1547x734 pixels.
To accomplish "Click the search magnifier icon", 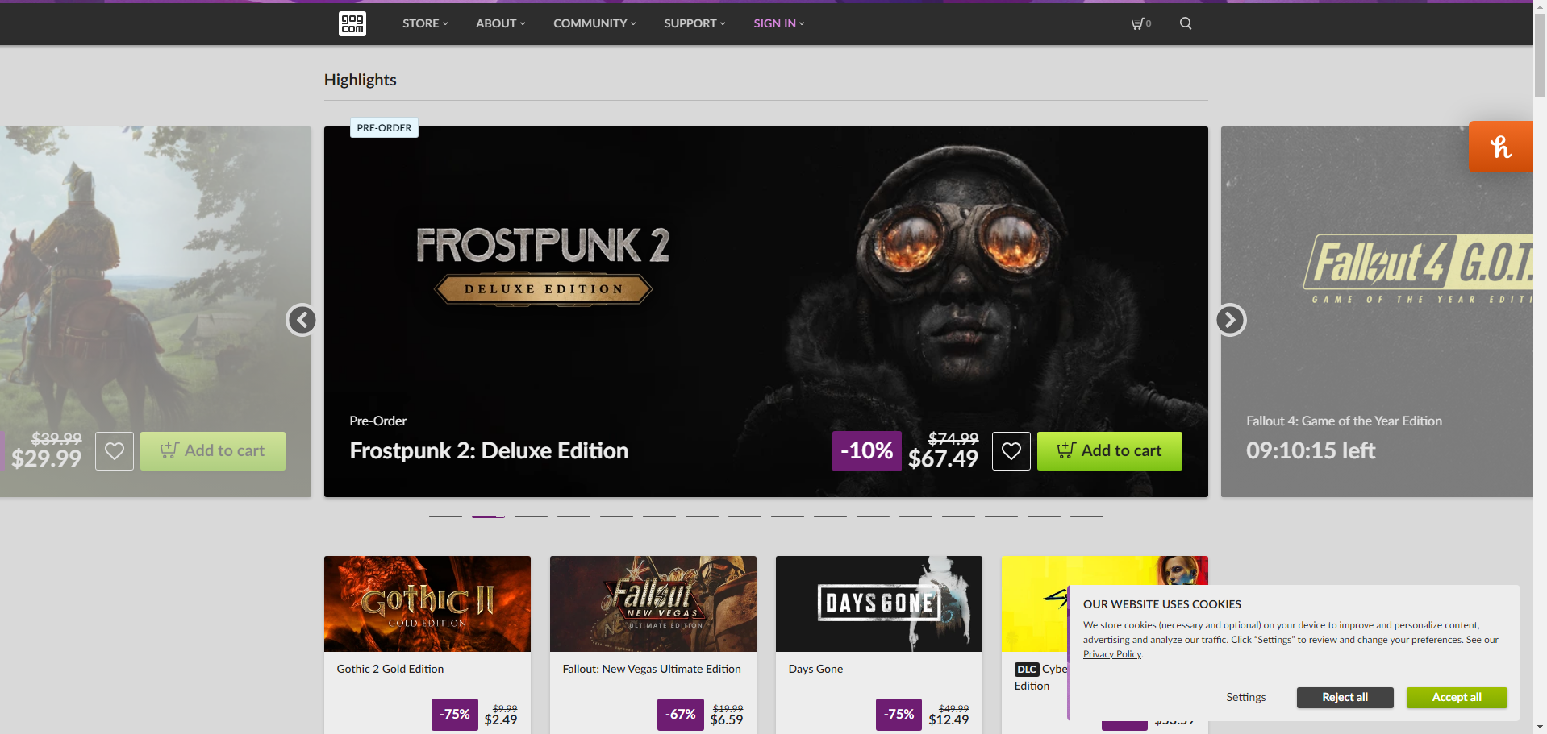I will (x=1185, y=23).
